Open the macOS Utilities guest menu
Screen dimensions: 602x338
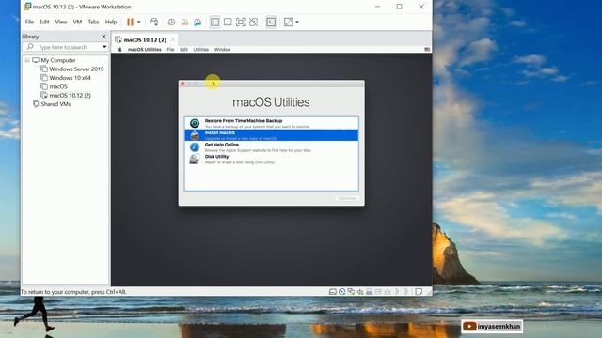[144, 49]
